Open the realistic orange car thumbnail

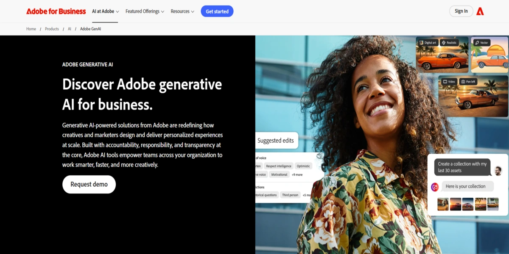coord(442,55)
